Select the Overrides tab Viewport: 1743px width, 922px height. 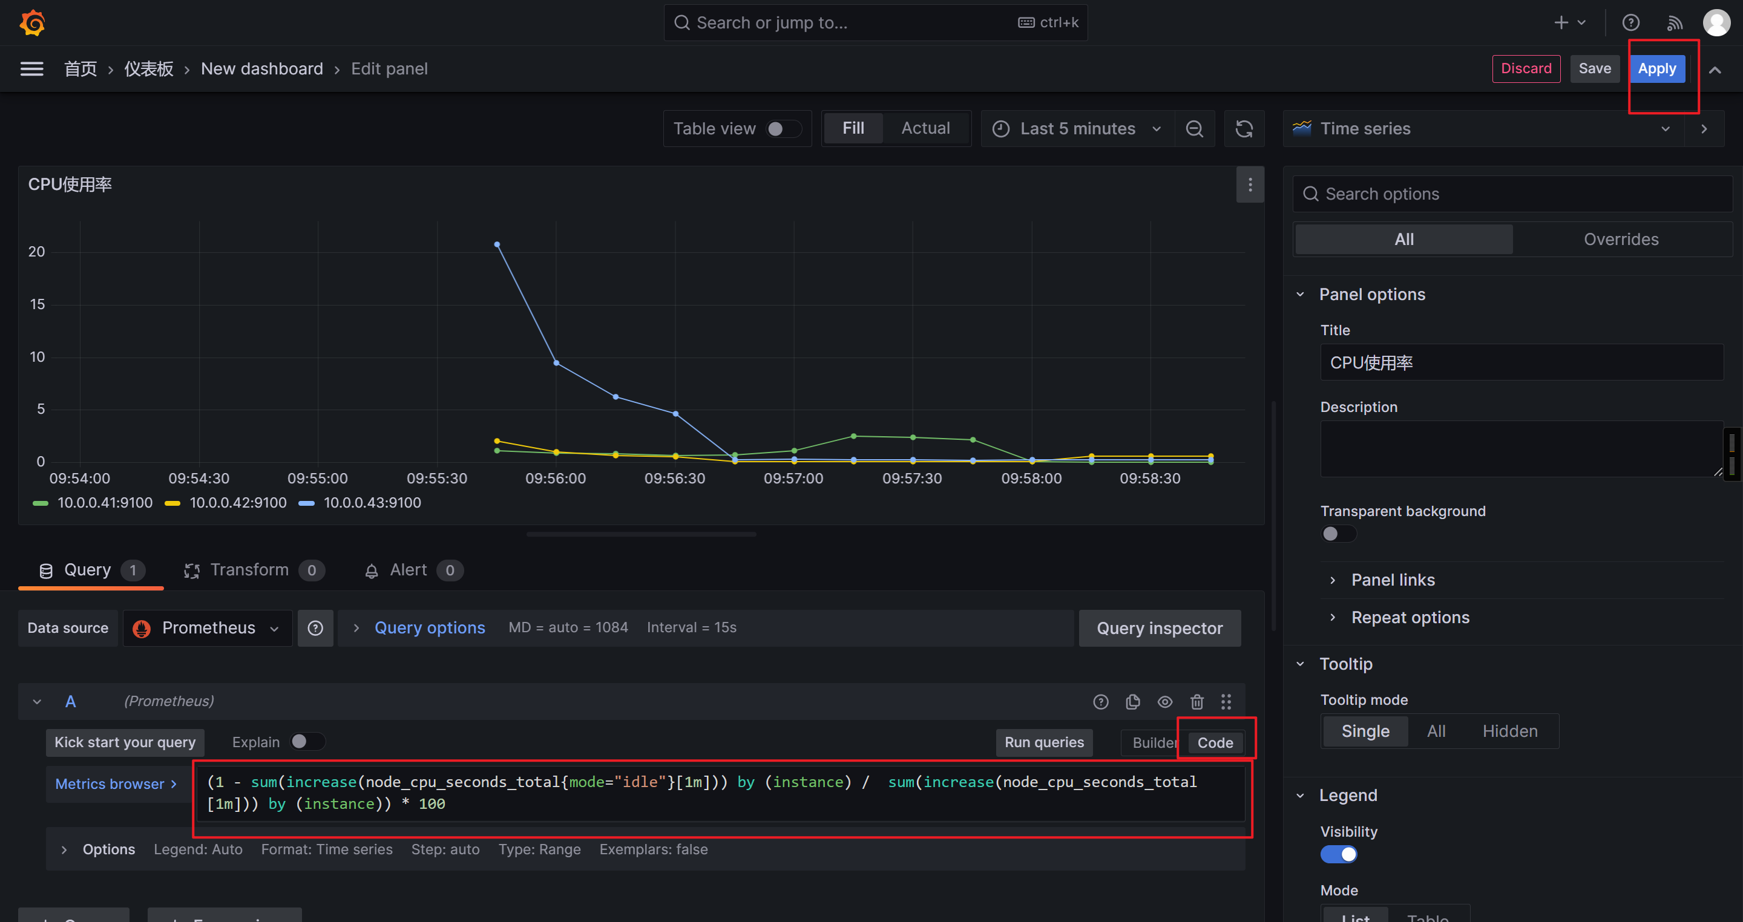tap(1621, 240)
